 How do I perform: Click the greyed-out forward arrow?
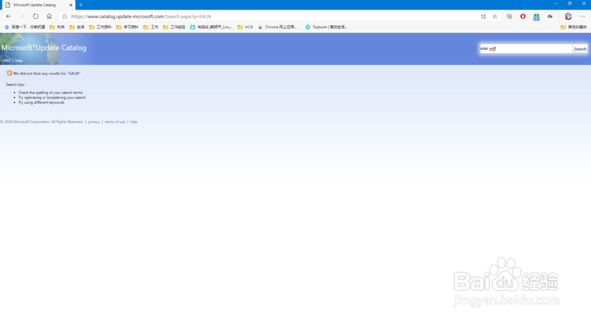(x=22, y=16)
